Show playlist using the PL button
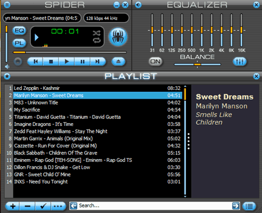The height and width of the screenshot is (213, 262). coord(19,43)
